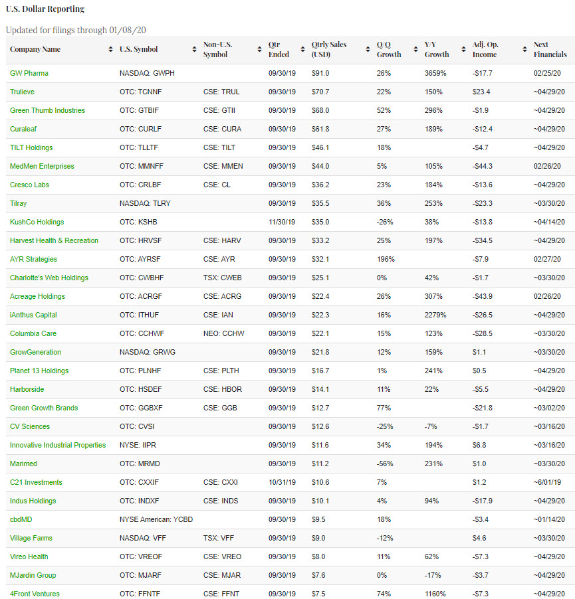Open MedMen Enterprises link
This screenshot has height=599, width=575.
click(x=42, y=166)
